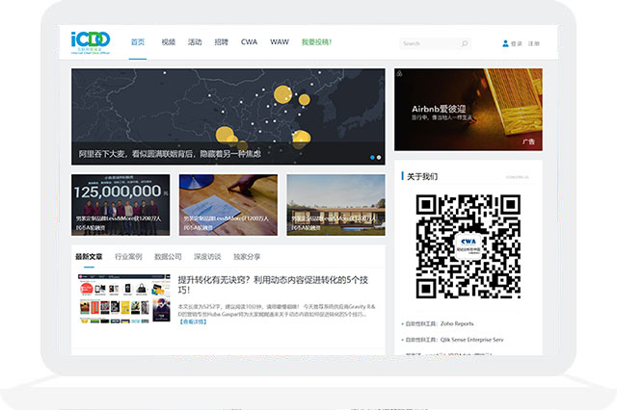Image resolution: width=617 pixels, height=410 pixels.
Task: Open the article preview image with product grid
Action: point(124,298)
